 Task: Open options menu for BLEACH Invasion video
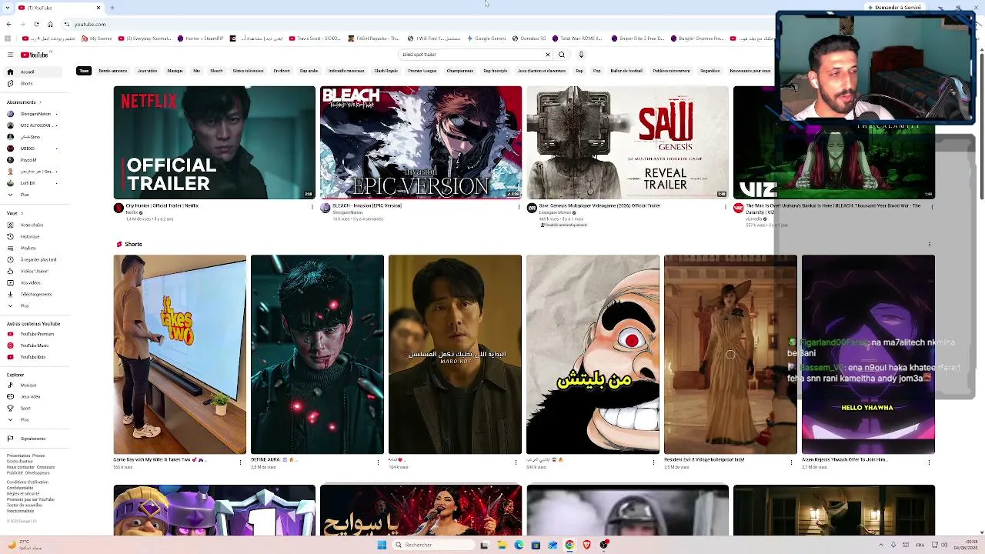(518, 206)
